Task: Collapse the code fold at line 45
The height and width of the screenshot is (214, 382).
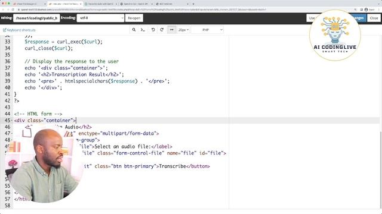Action: coord(12,121)
